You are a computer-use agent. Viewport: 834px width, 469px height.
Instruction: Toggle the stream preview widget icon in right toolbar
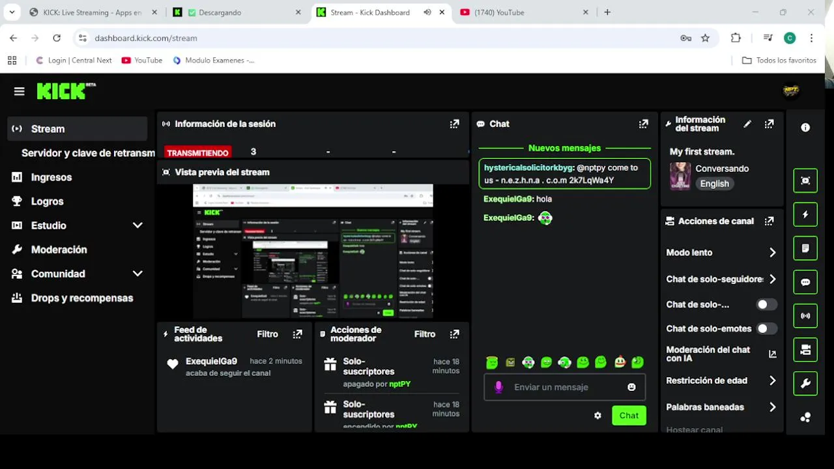(x=805, y=180)
